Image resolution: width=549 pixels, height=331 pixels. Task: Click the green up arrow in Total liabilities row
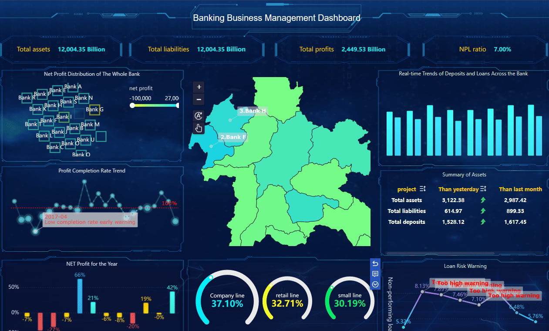click(x=483, y=211)
